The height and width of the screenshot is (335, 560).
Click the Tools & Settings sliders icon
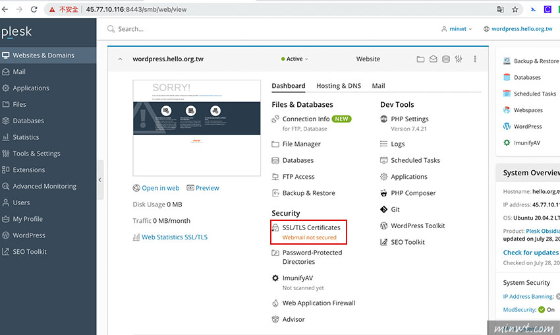click(6, 154)
